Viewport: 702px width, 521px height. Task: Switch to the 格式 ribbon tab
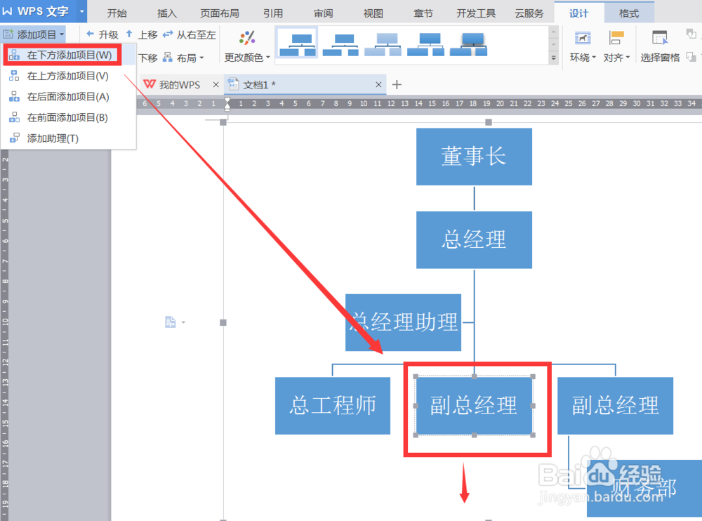pos(629,12)
